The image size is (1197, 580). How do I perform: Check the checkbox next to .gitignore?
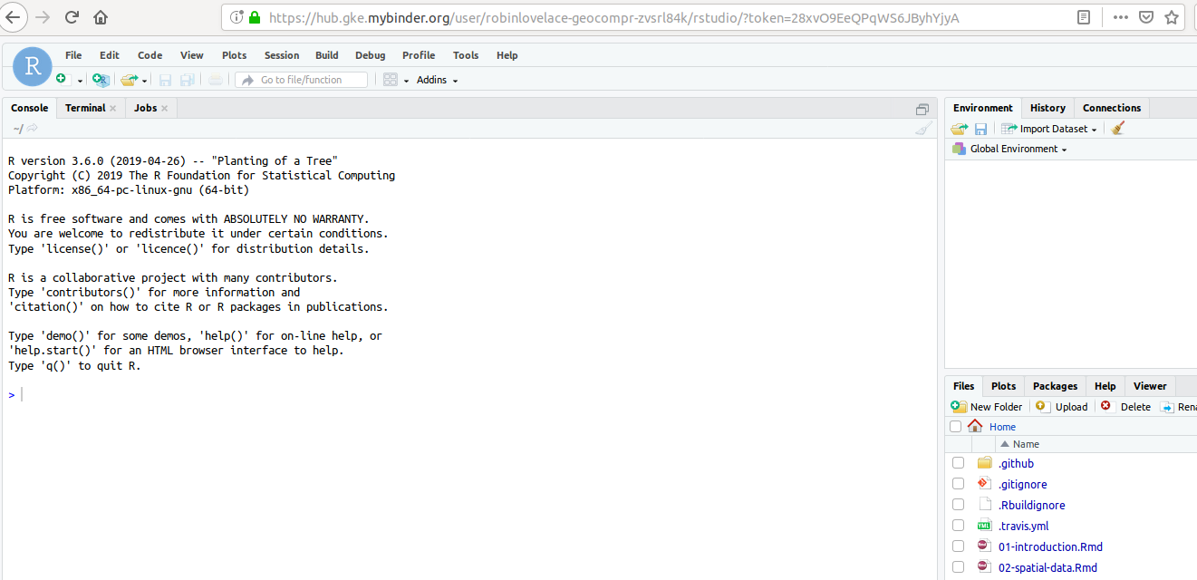click(x=958, y=483)
